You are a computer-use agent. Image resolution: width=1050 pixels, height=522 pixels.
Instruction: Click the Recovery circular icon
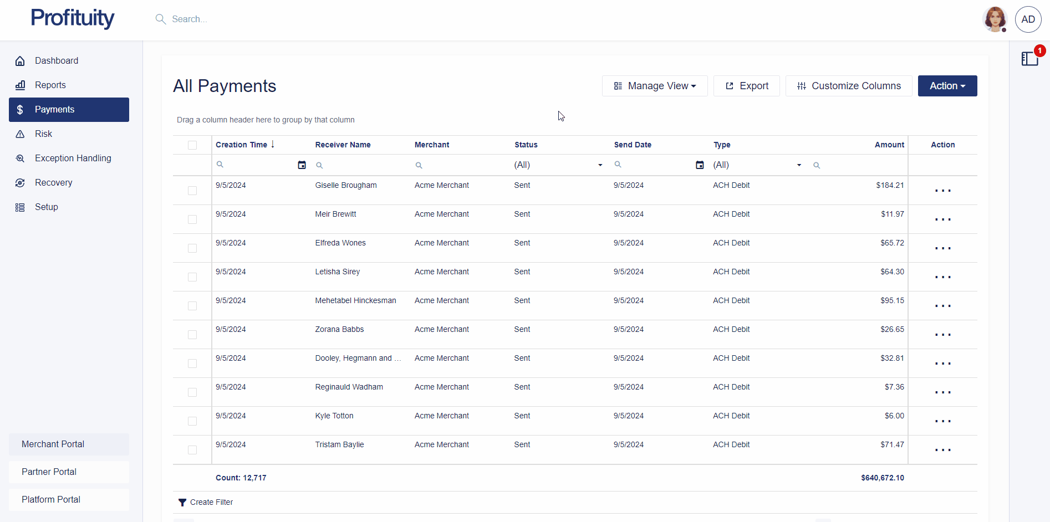[x=20, y=182]
